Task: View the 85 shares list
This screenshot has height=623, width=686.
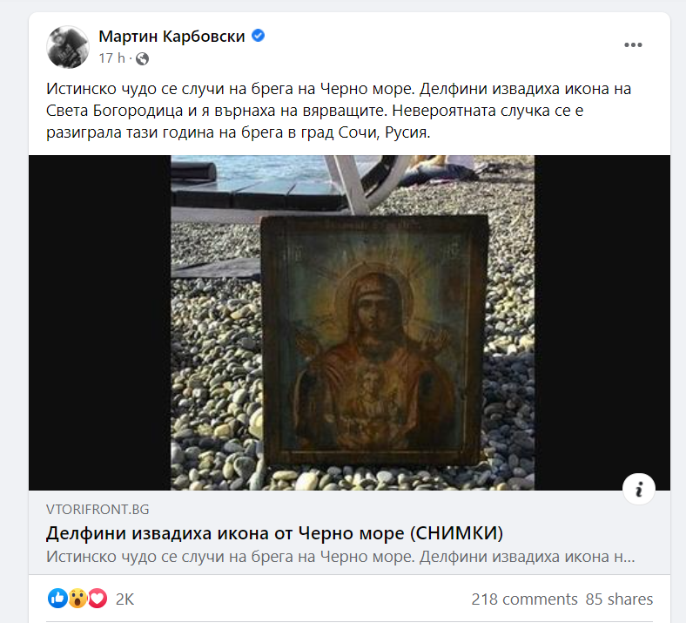Action: [619, 599]
